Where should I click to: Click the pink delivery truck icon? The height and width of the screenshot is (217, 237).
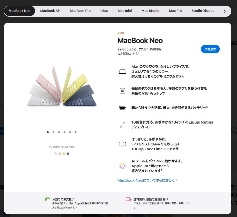click(x=129, y=199)
